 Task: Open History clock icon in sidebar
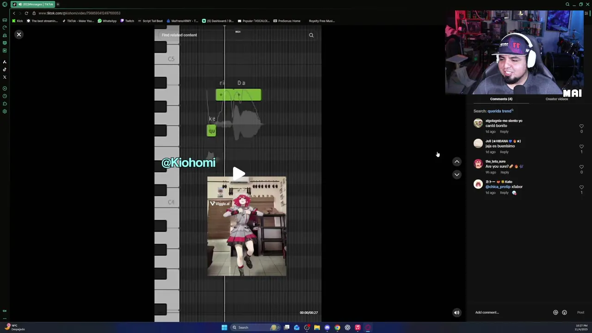pyautogui.click(x=5, y=96)
